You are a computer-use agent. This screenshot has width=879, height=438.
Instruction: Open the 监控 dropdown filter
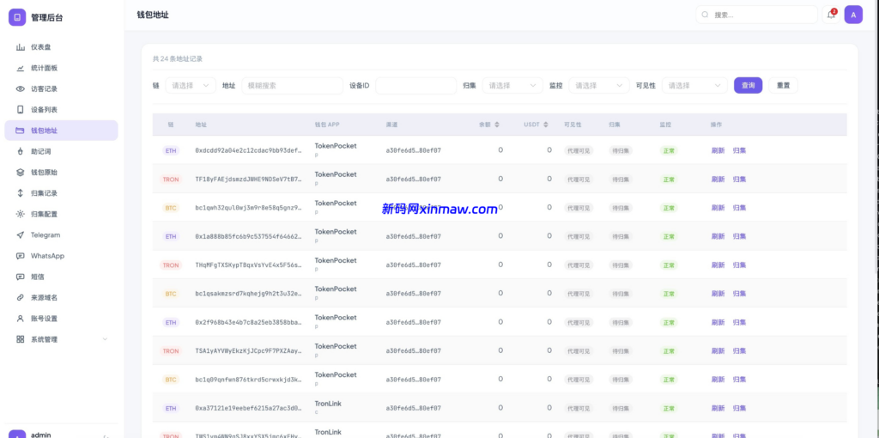click(x=598, y=86)
